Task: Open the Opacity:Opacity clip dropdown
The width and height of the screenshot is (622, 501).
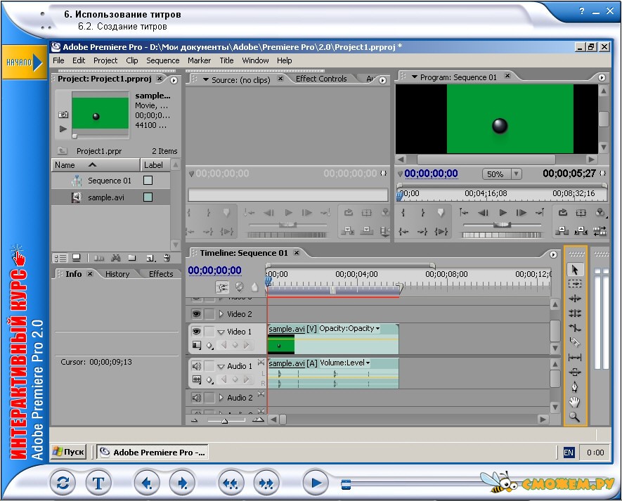Action: click(377, 329)
